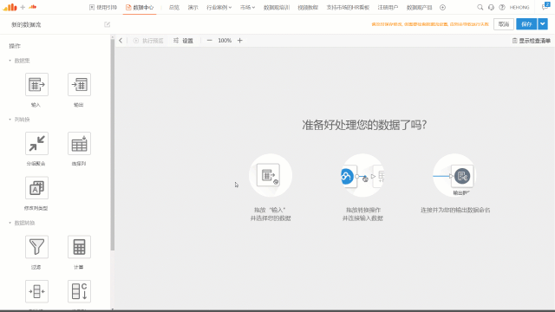Image resolution: width=555 pixels, height=312 pixels.
Task: Switch to the 数据中心 tab
Action: pyautogui.click(x=140, y=8)
